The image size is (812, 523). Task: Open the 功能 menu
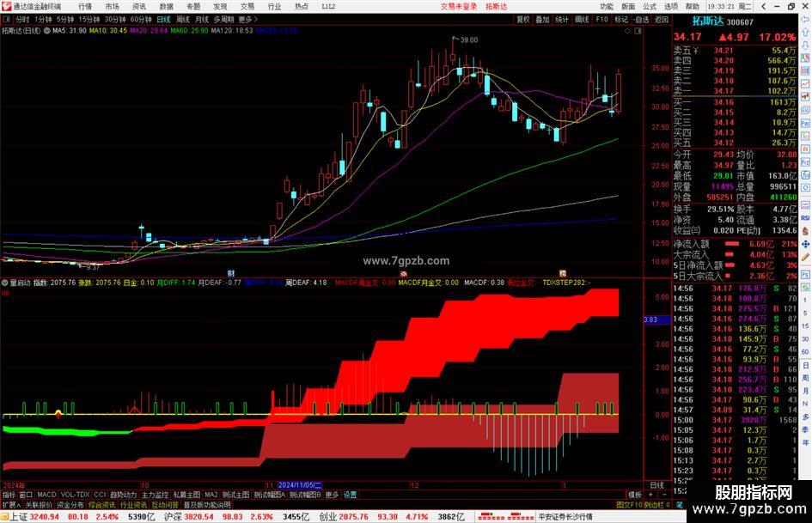(x=607, y=6)
